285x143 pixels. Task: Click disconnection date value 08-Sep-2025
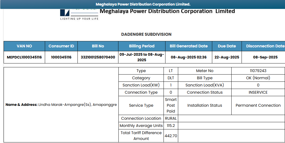click(x=265, y=57)
